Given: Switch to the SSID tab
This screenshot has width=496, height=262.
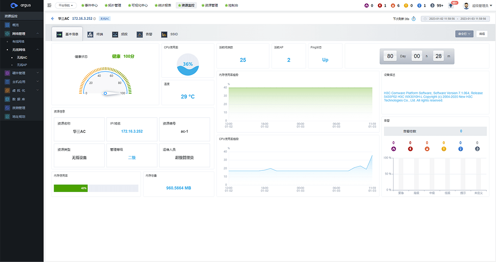Looking at the screenshot, I should 170,34.
